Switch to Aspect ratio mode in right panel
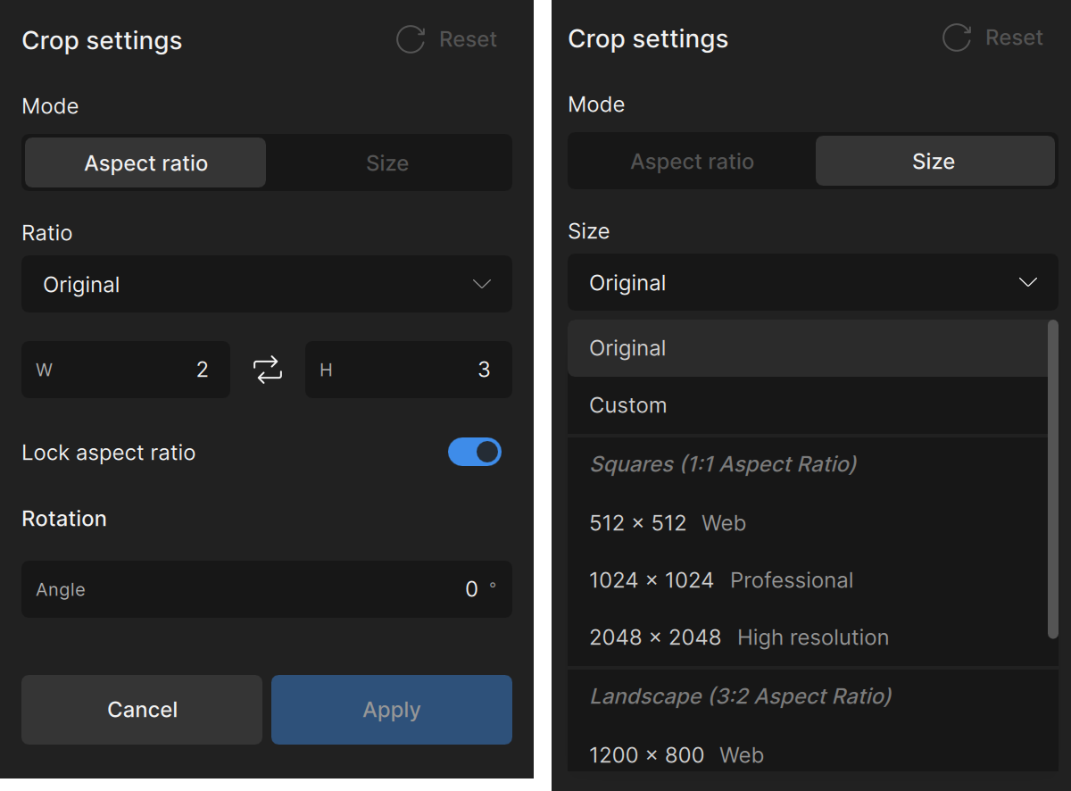Screen dimensions: 1071x791 (x=692, y=162)
